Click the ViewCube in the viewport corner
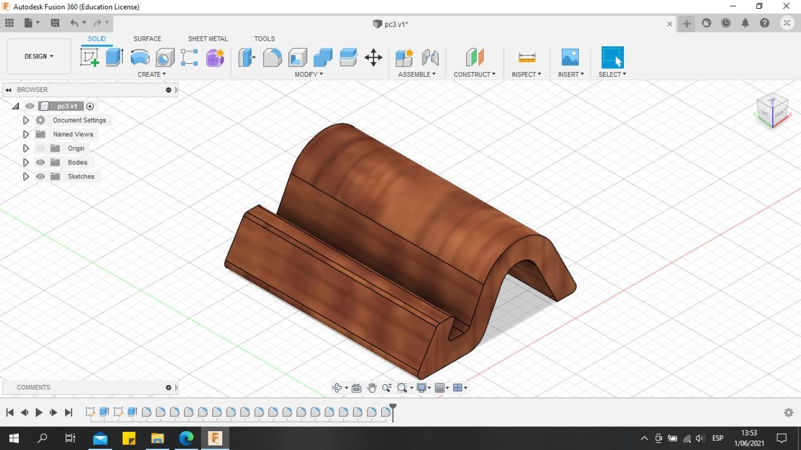The height and width of the screenshot is (450, 801). (772, 111)
